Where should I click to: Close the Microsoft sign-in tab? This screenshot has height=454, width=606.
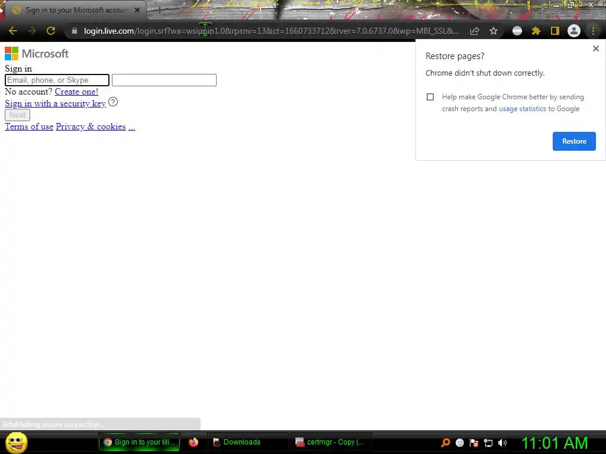(137, 10)
